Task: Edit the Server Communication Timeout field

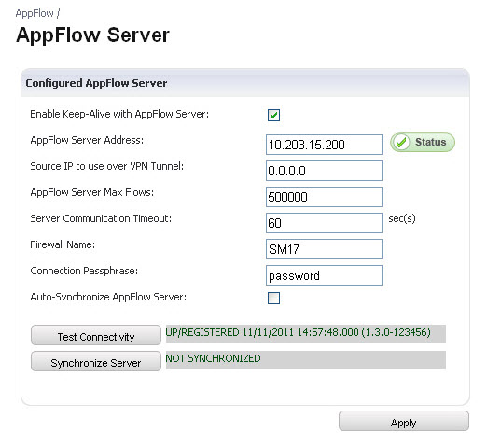Action: pos(324,223)
